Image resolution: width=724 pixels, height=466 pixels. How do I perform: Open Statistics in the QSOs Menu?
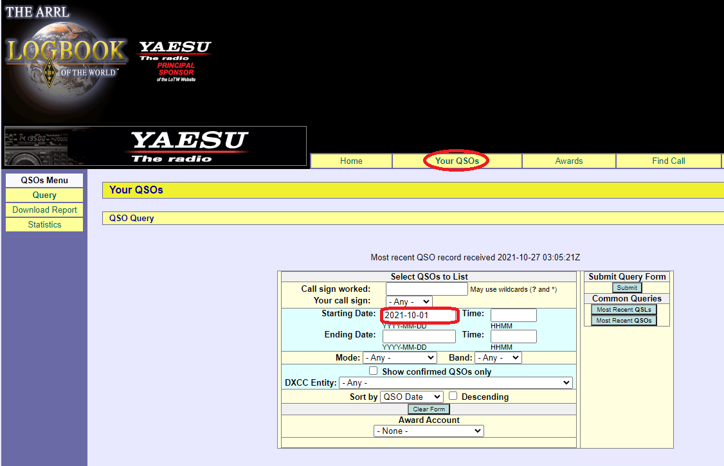(44, 225)
